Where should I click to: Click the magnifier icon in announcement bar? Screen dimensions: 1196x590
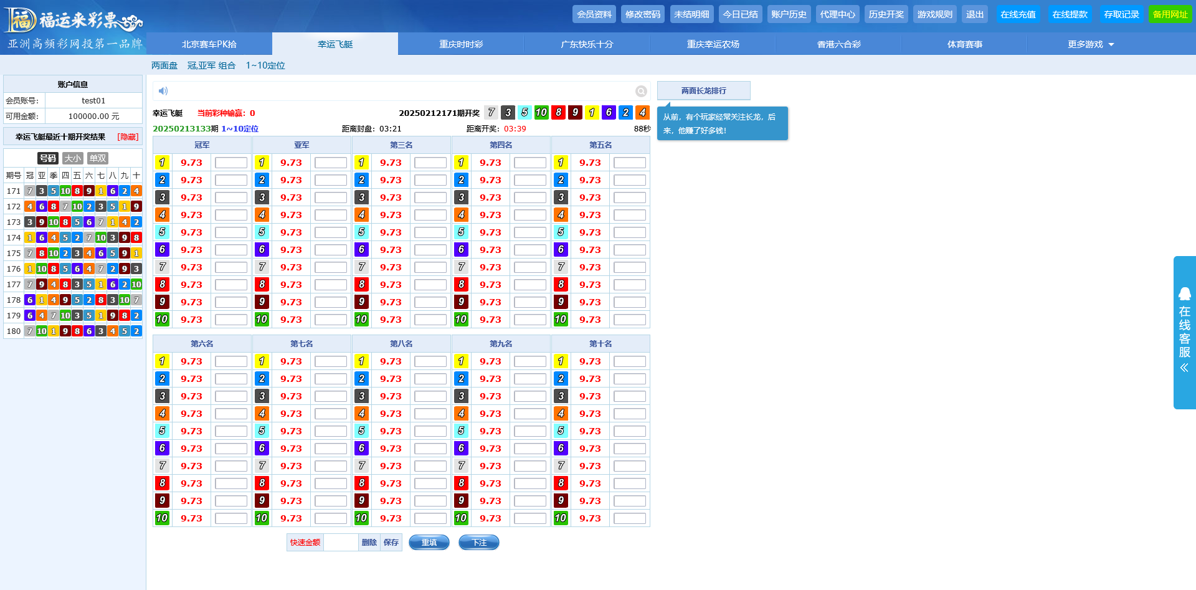(640, 92)
